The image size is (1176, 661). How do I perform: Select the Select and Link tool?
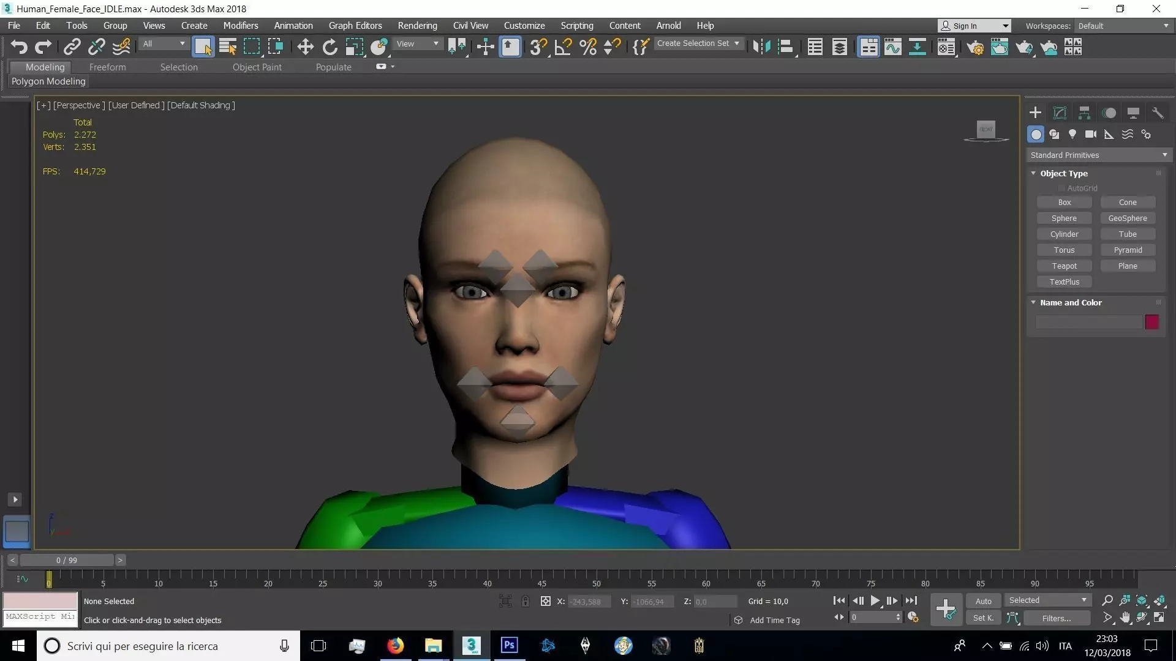coord(72,47)
